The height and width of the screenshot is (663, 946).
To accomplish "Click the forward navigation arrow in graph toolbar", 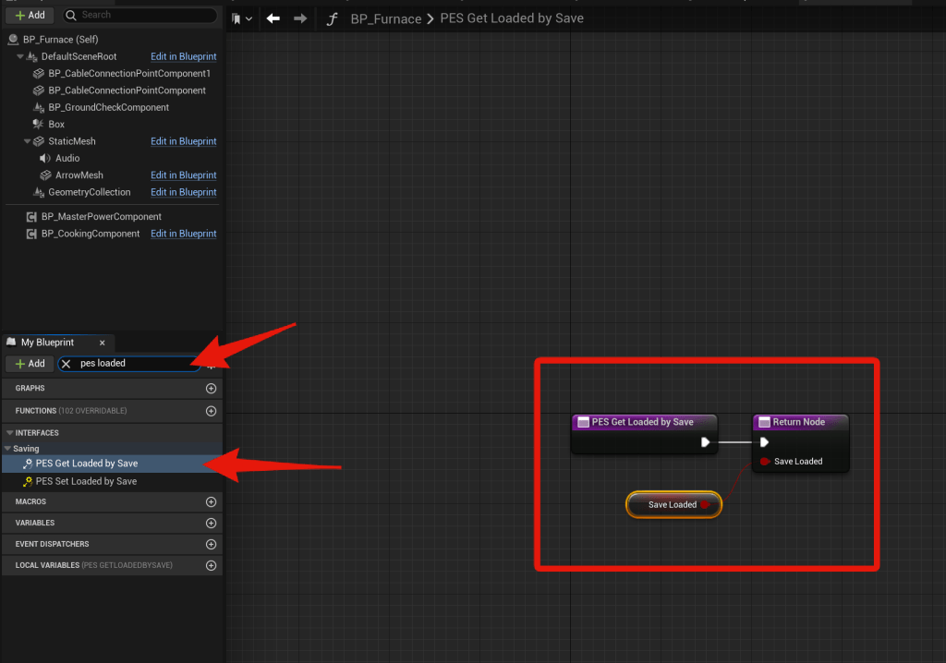I will (x=298, y=18).
